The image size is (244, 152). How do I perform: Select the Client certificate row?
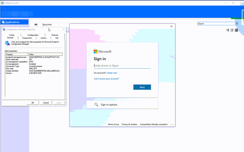pyautogui.click(x=34, y=59)
